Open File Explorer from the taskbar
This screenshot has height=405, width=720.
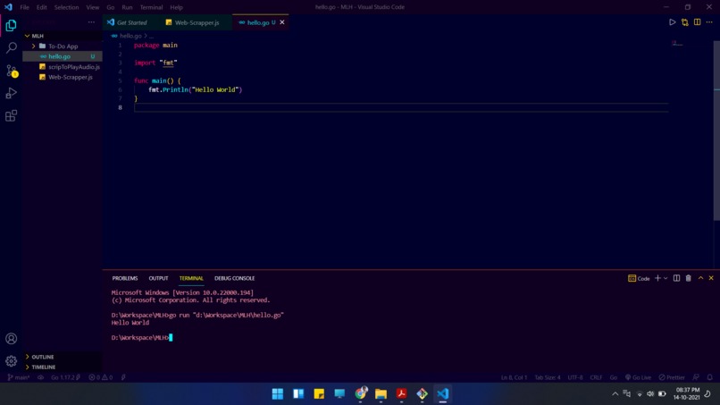(381, 393)
